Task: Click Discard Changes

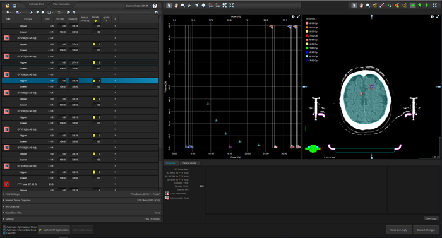Action: pos(426,230)
